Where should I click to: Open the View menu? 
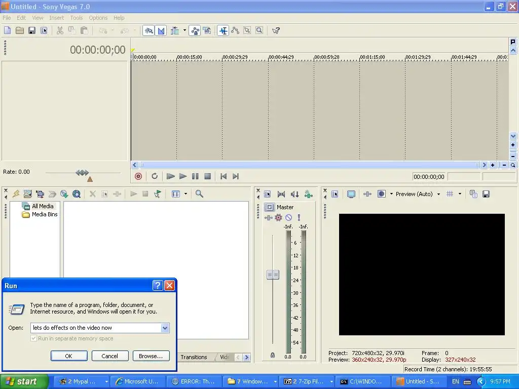[x=38, y=18]
